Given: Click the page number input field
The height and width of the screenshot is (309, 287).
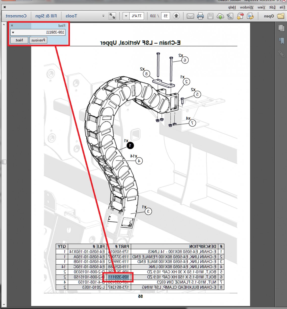Looking at the screenshot, I should (166, 16).
